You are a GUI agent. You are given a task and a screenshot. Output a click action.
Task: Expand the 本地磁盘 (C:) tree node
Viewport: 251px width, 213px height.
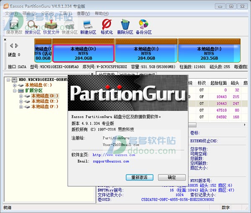click(15, 85)
